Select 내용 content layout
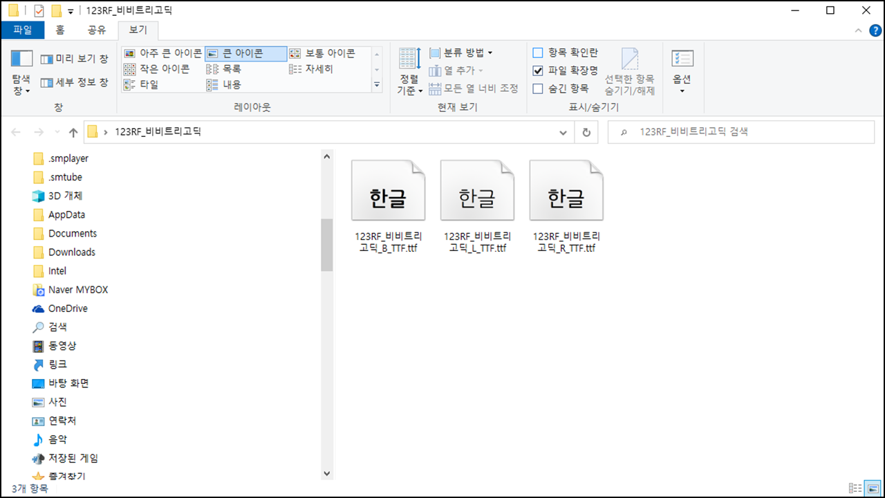 (224, 85)
